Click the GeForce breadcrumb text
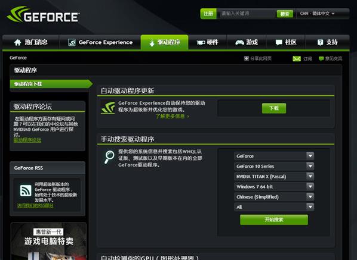Image resolution: width=357 pixels, height=260 pixels. tap(19, 58)
